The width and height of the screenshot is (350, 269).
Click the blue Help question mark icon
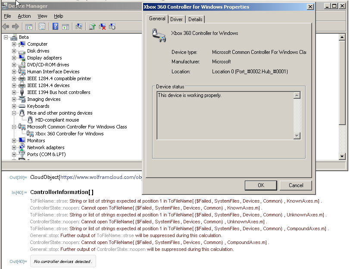(55, 26)
